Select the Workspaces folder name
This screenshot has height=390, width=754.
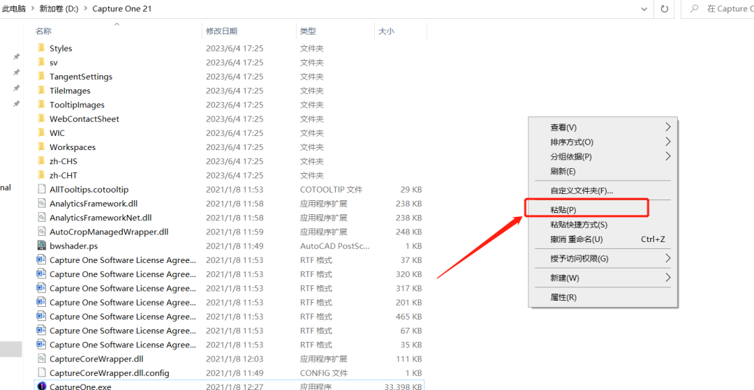[73, 147]
